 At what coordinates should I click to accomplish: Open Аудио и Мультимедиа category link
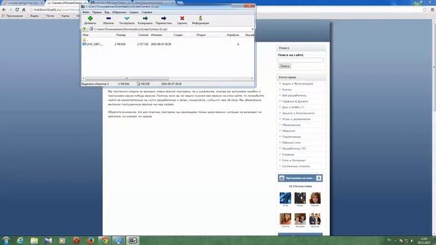pos(297,84)
